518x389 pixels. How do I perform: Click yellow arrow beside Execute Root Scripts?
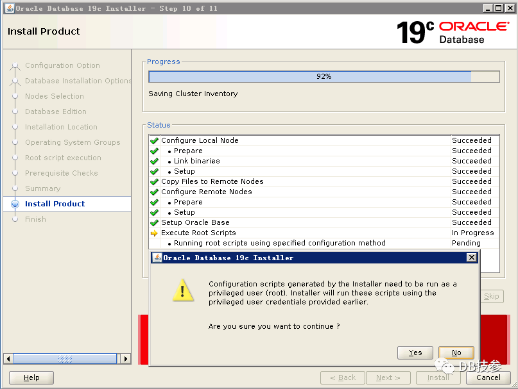pos(154,233)
